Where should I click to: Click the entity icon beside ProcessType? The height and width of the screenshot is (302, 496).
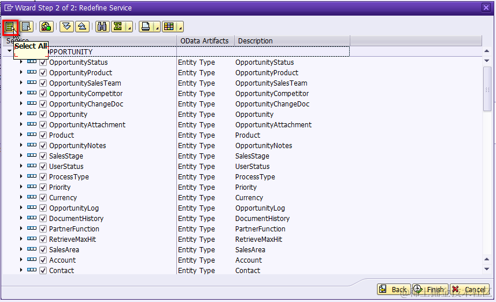pos(32,176)
